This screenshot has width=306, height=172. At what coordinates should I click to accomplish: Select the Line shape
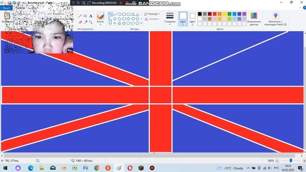pyautogui.click(x=110, y=14)
